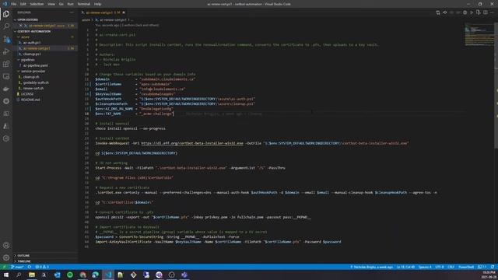Click the azure breadcrumb segment
This screenshot has width=498, height=280.
click(x=86, y=20)
